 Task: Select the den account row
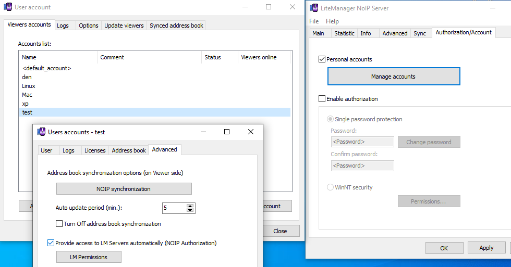[x=154, y=77]
